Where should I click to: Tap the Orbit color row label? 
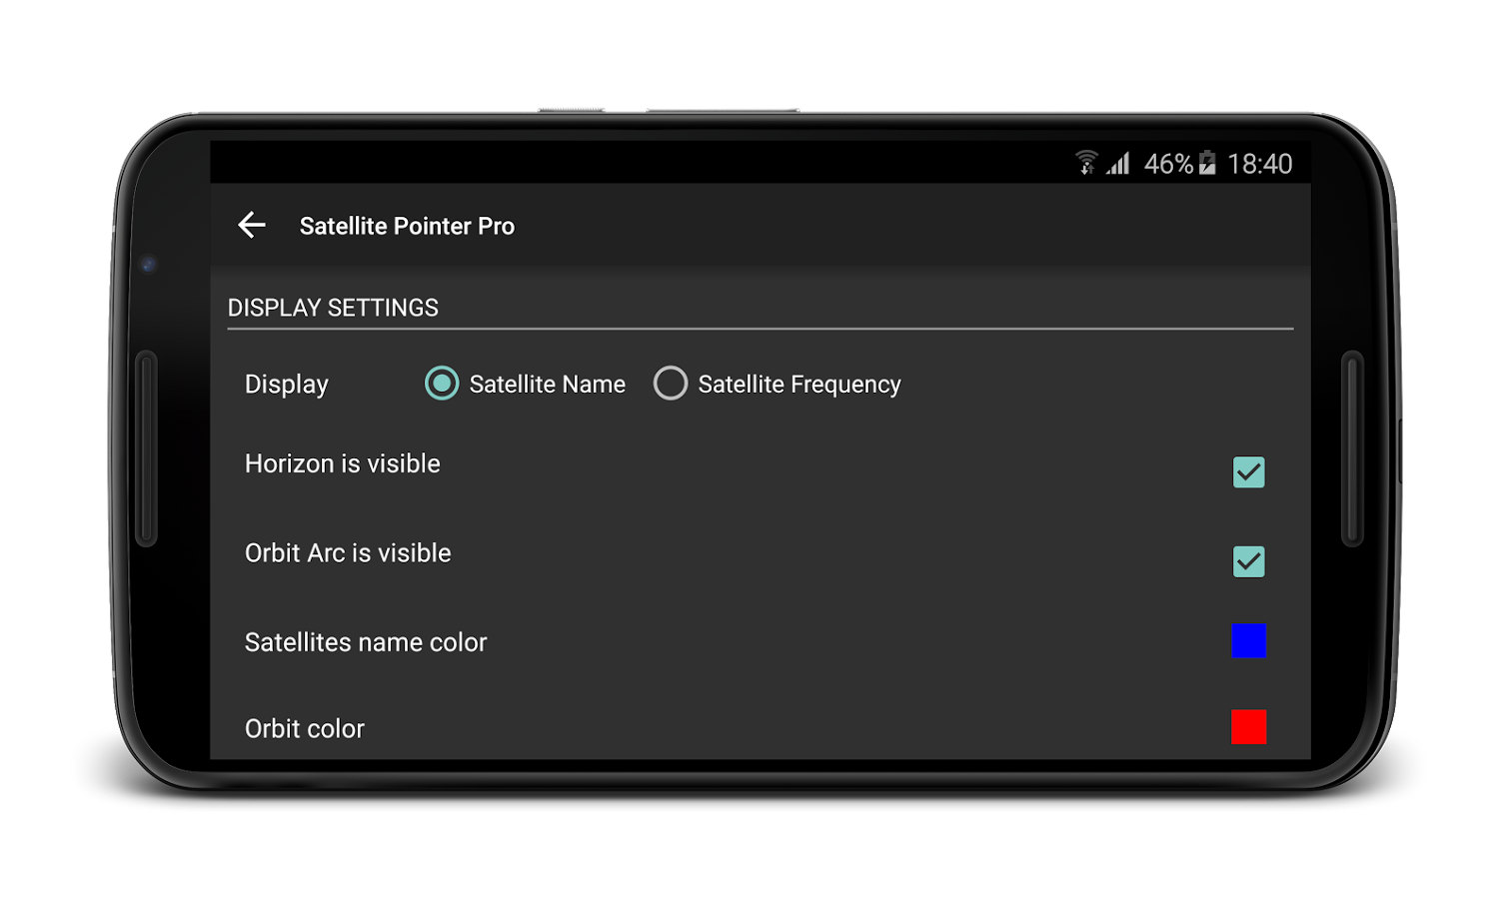coord(305,729)
